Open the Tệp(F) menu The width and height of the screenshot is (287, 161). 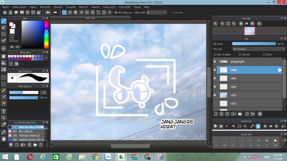pos(5,7)
